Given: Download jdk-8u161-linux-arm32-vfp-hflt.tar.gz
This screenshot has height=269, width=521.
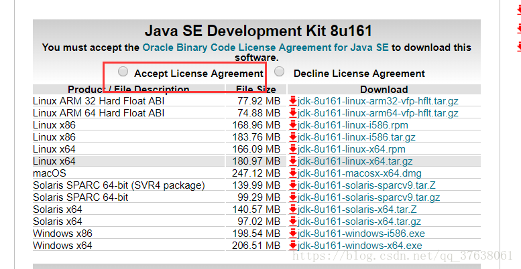Looking at the screenshot, I should [x=378, y=101].
